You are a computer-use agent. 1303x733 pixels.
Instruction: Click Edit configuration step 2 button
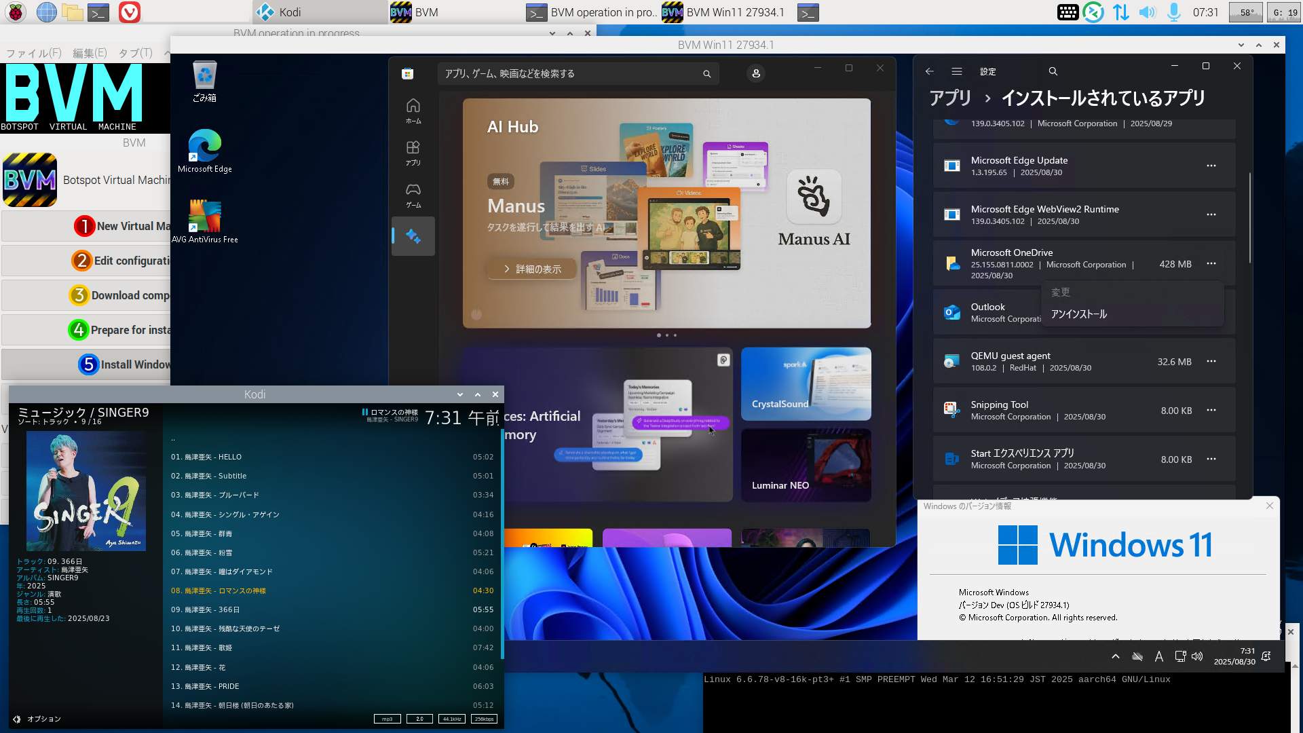coord(86,261)
